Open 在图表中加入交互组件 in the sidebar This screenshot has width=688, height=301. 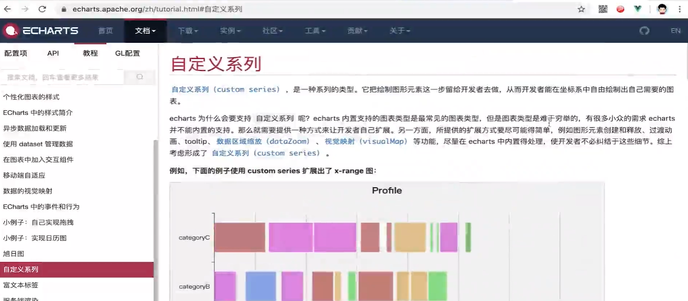[38, 160]
